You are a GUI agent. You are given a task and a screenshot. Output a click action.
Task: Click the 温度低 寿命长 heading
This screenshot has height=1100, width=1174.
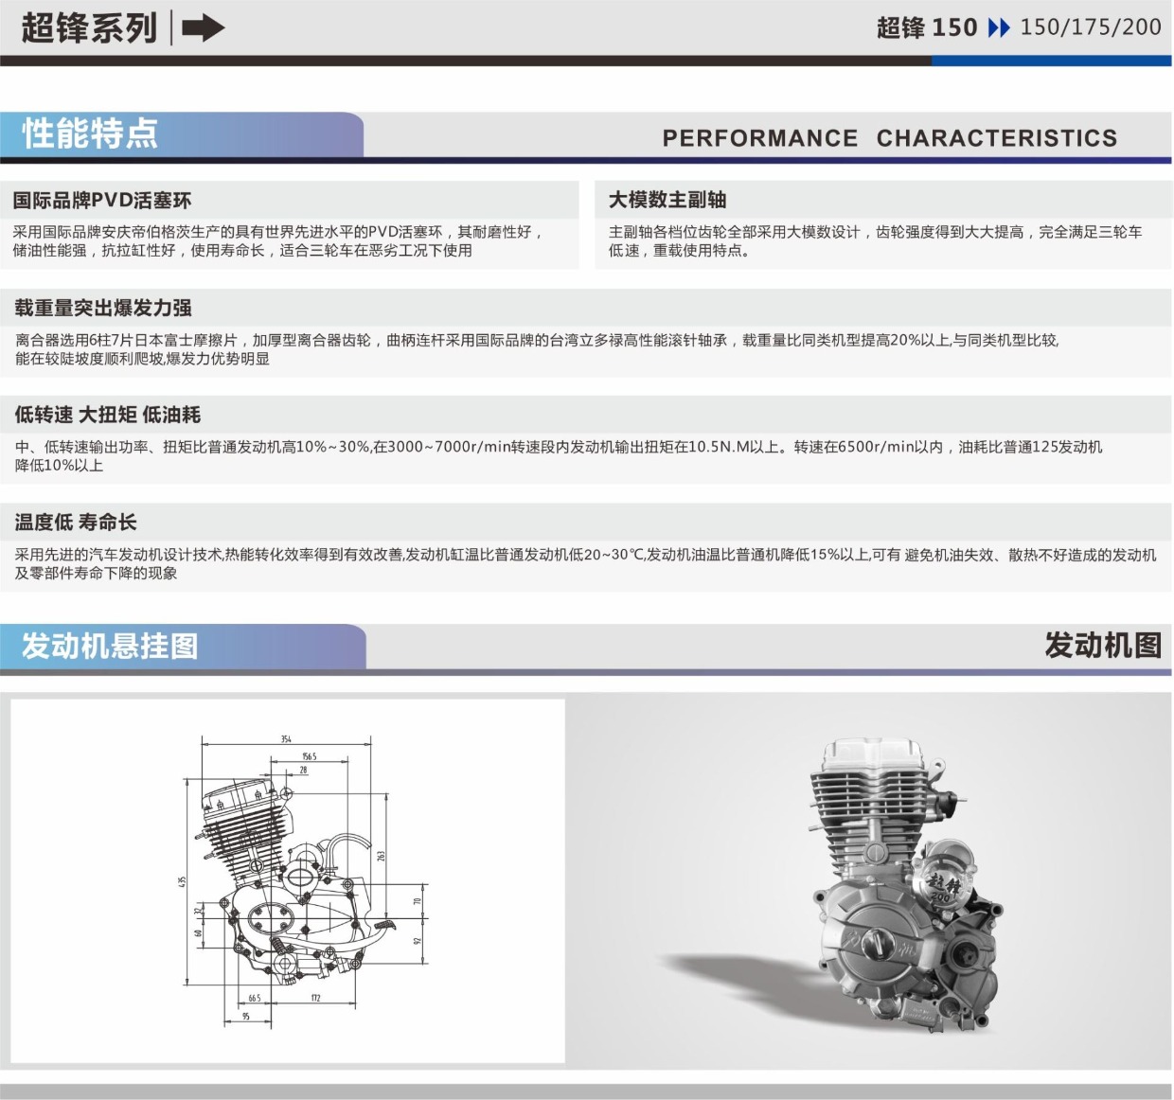[x=76, y=522]
